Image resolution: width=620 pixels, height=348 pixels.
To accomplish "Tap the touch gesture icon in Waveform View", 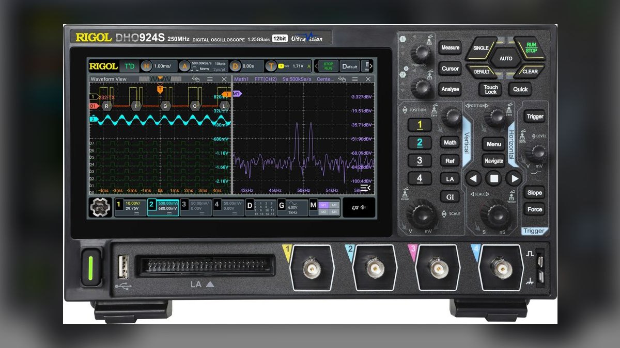I will coord(196,79).
